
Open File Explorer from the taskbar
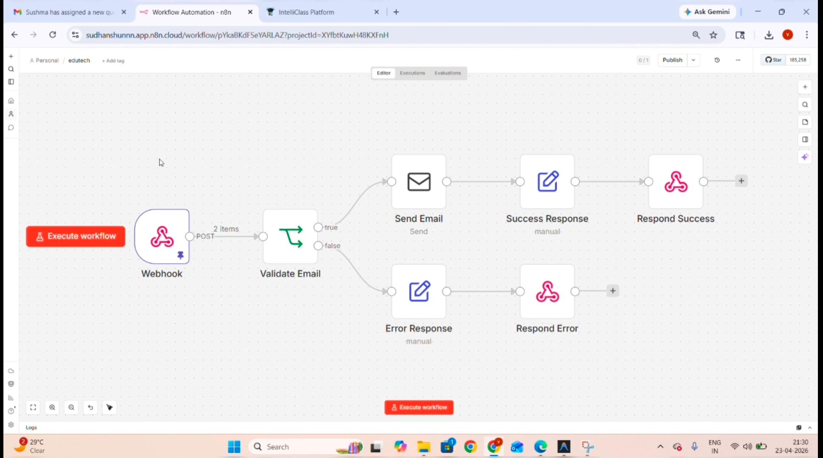(424, 447)
